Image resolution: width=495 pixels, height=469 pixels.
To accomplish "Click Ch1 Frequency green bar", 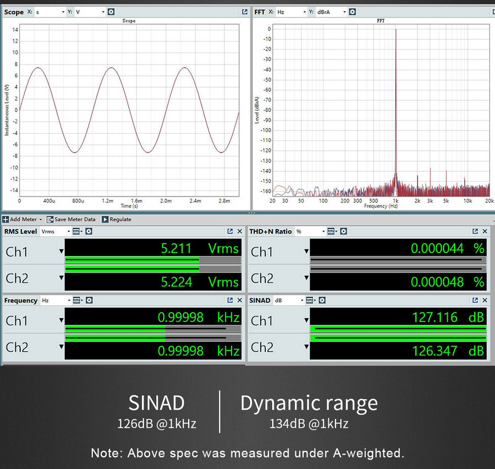I will (116, 329).
